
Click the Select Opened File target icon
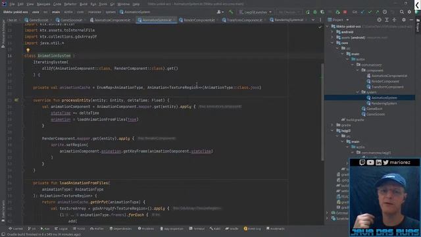tap(379, 20)
